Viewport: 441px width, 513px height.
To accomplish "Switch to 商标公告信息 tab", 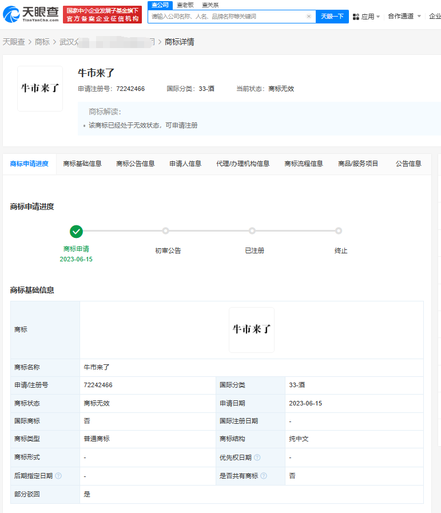I will (x=136, y=164).
